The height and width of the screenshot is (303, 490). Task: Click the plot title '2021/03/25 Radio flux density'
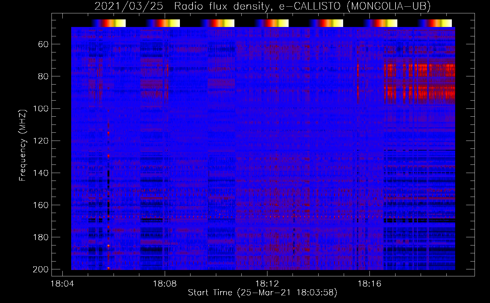point(183,6)
